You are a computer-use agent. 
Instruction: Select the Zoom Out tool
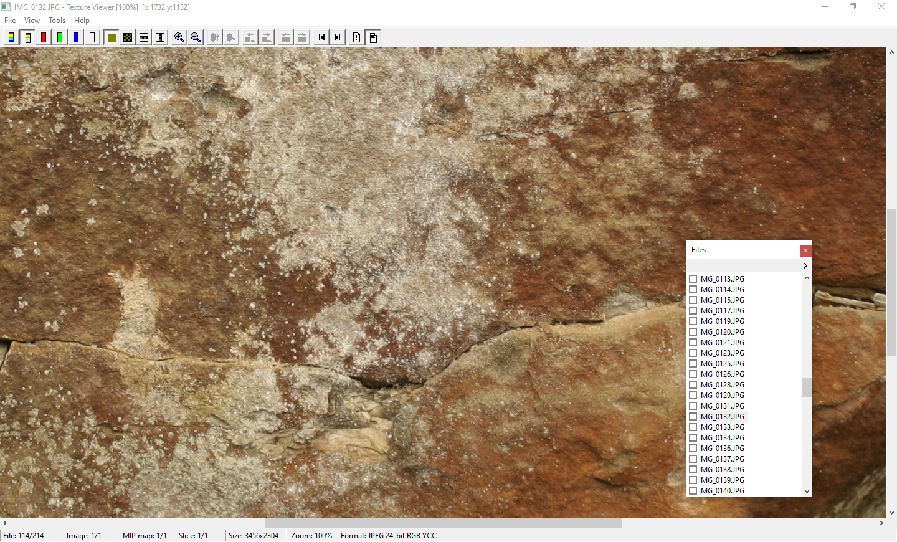pos(195,37)
